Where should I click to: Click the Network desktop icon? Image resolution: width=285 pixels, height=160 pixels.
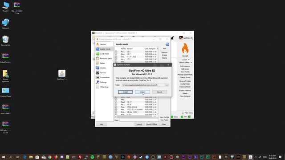pyautogui.click(x=5, y=24)
